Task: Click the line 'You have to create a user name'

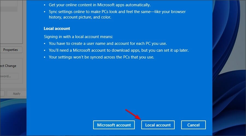Action: click(108, 44)
